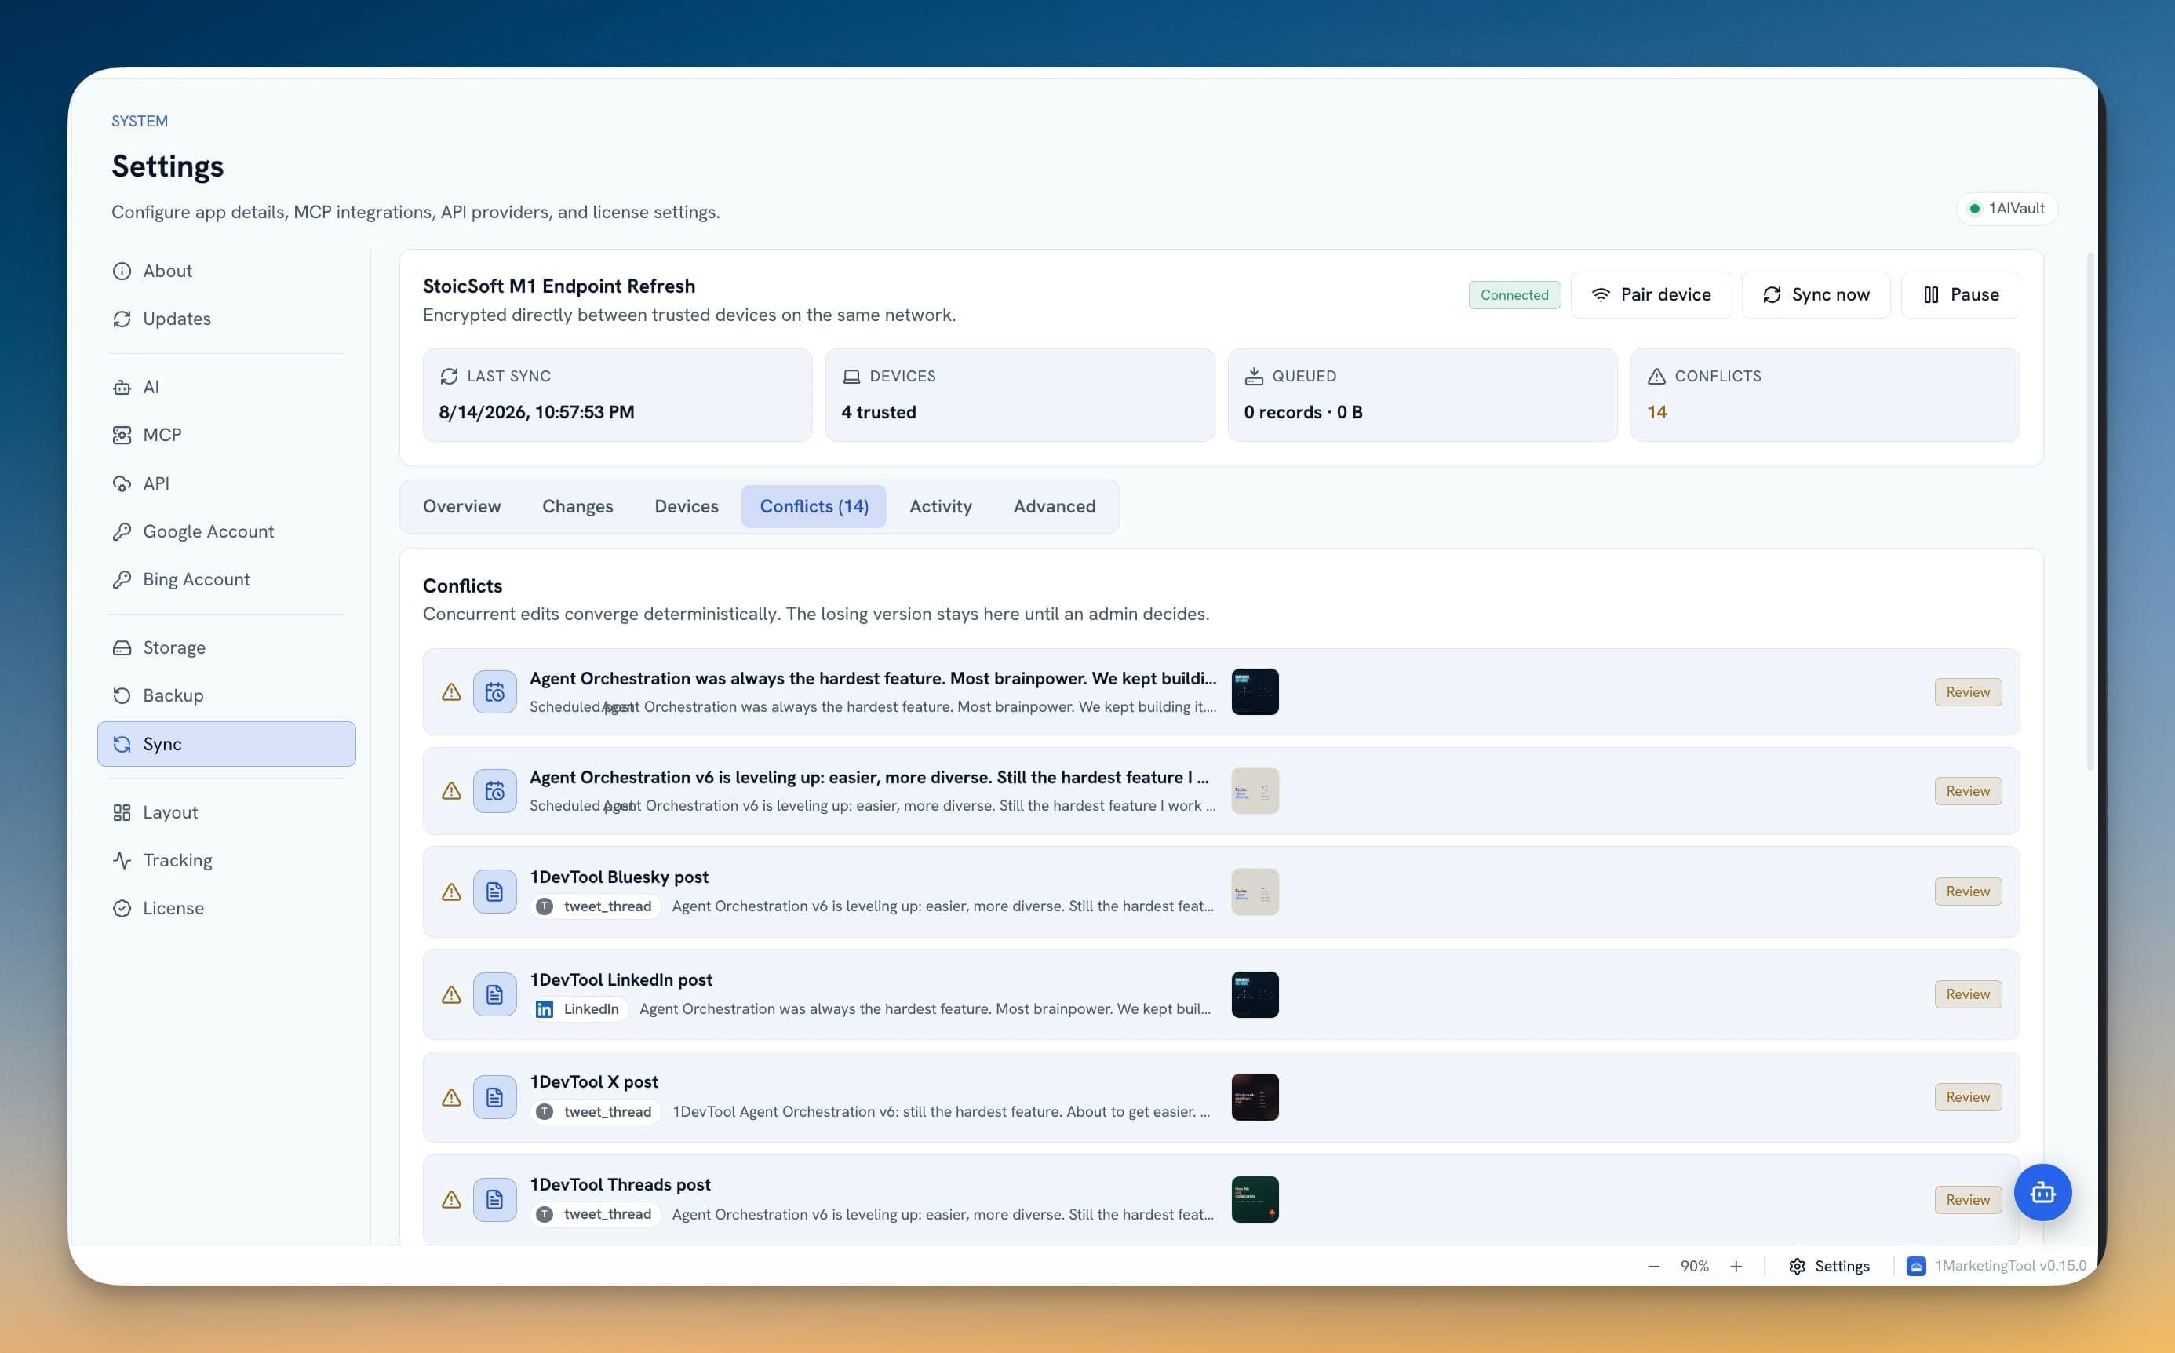Open thumbnail of 1DevTool Threads post
This screenshot has height=1353, width=2175.
[1255, 1200]
